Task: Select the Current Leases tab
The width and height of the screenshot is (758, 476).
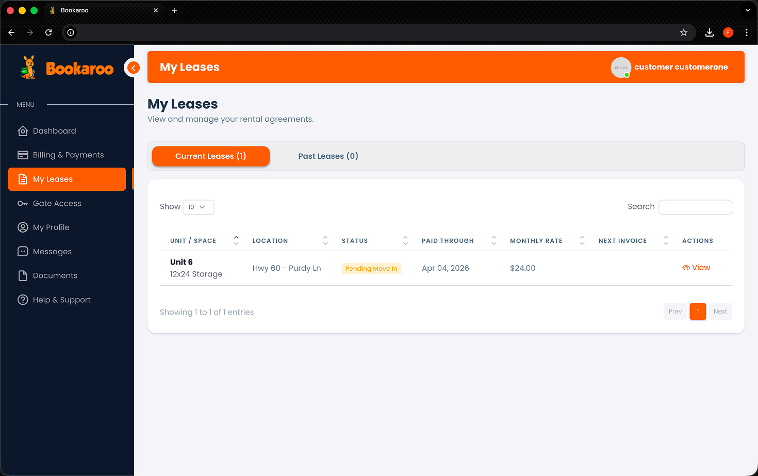Action: (210, 156)
